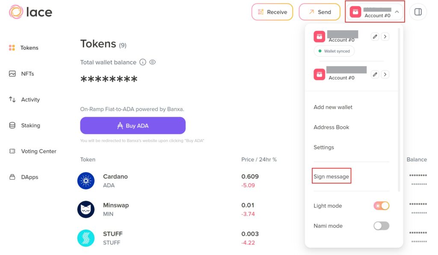Enable the Nami mode toggle
Image resolution: width=438 pixels, height=255 pixels.
pyautogui.click(x=381, y=226)
